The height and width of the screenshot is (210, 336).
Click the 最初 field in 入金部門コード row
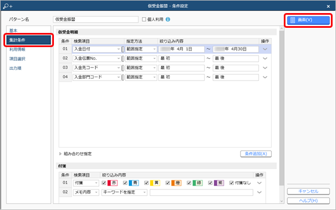(182, 77)
